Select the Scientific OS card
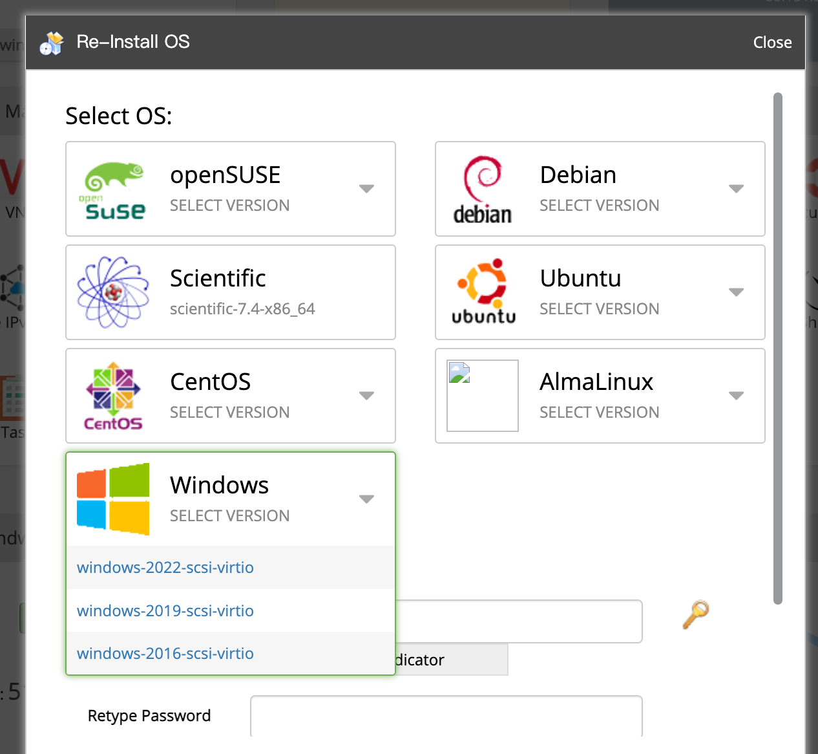Image resolution: width=818 pixels, height=754 pixels. 231,292
